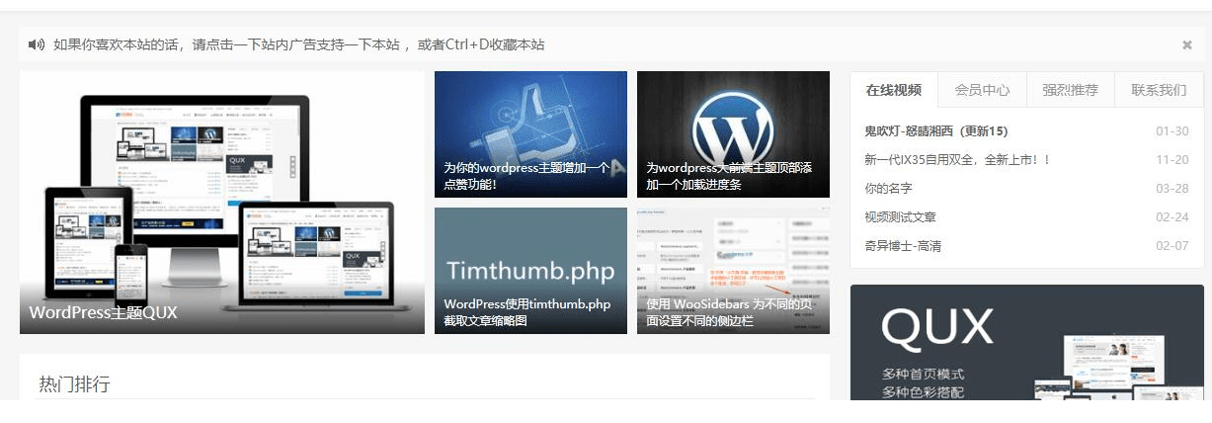The width and height of the screenshot is (1212, 423).
Task: Click the date 01-30 in the video list
Action: click(x=1172, y=131)
